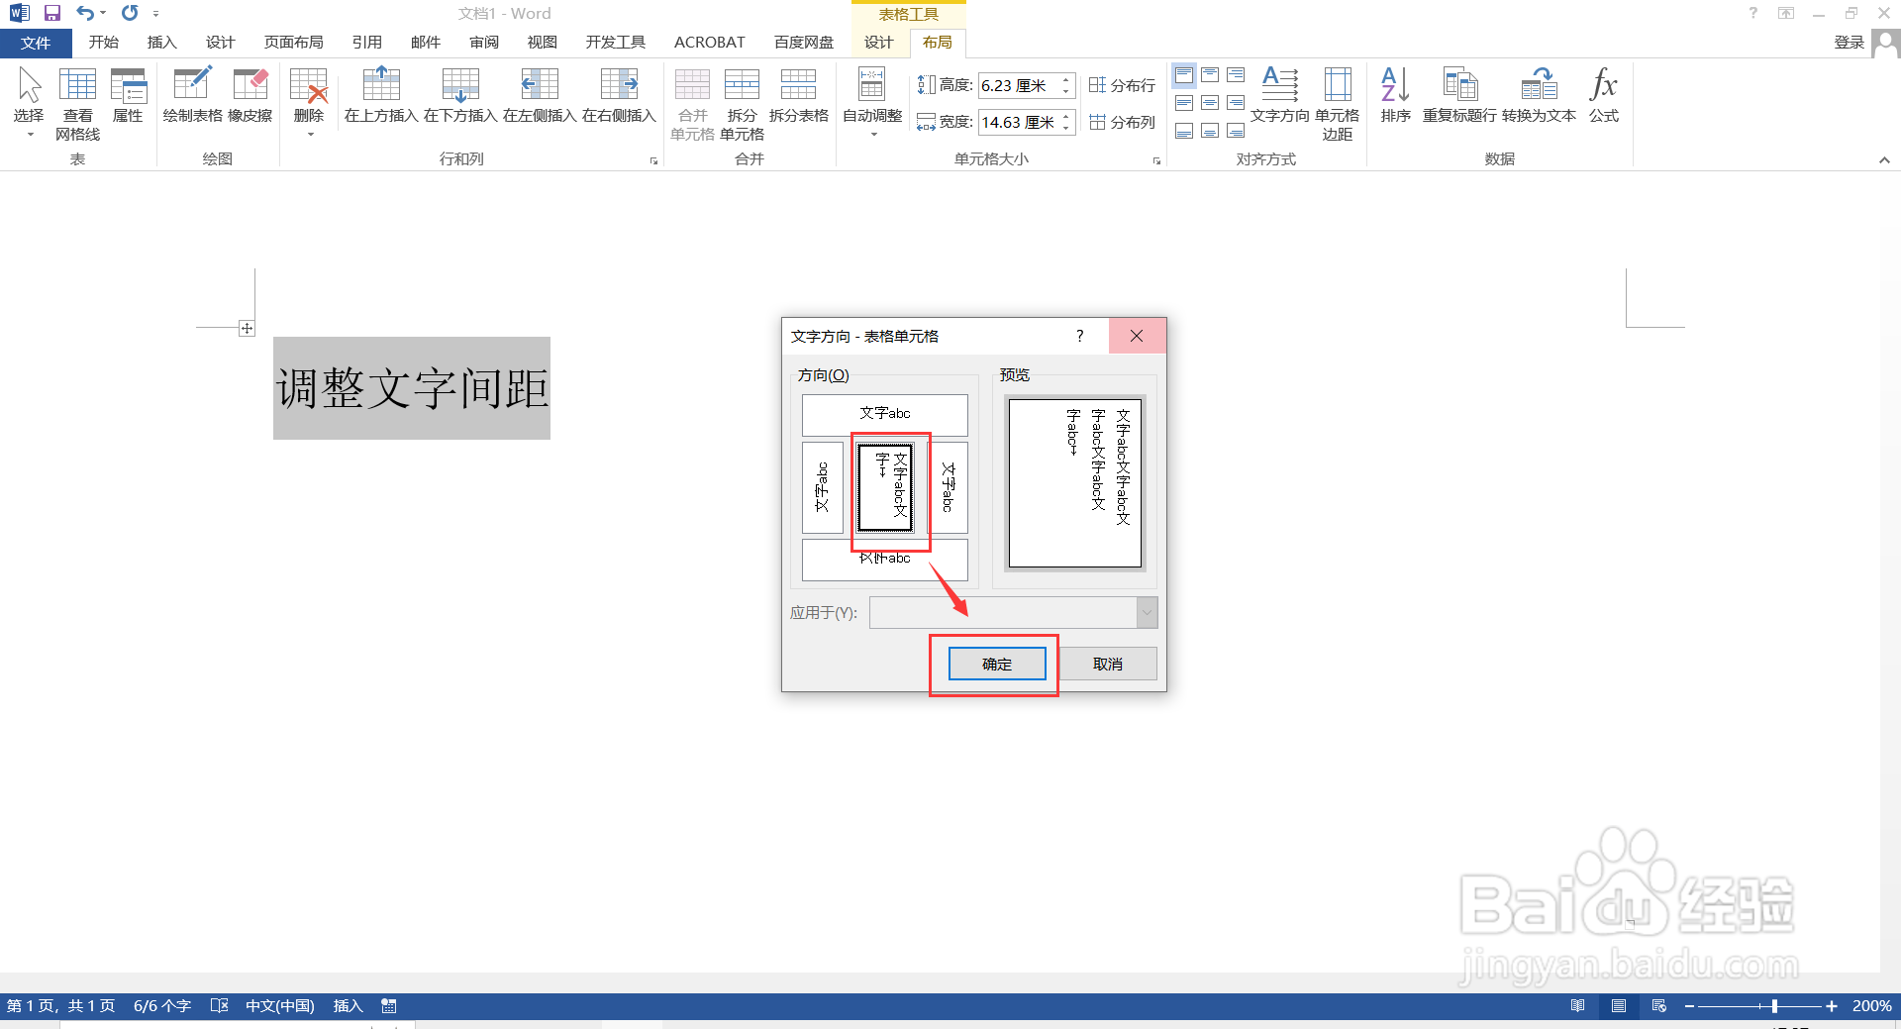The image size is (1901, 1029).
Task: Open Cell Margins settings
Action: (1337, 103)
